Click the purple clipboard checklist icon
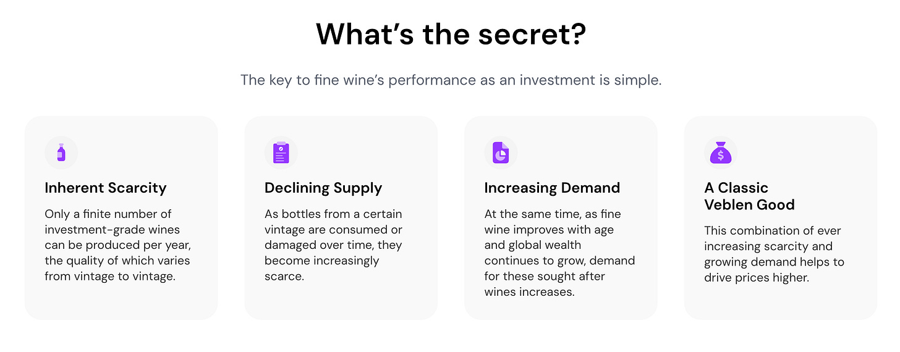The width and height of the screenshot is (900, 352). pyautogui.click(x=281, y=153)
